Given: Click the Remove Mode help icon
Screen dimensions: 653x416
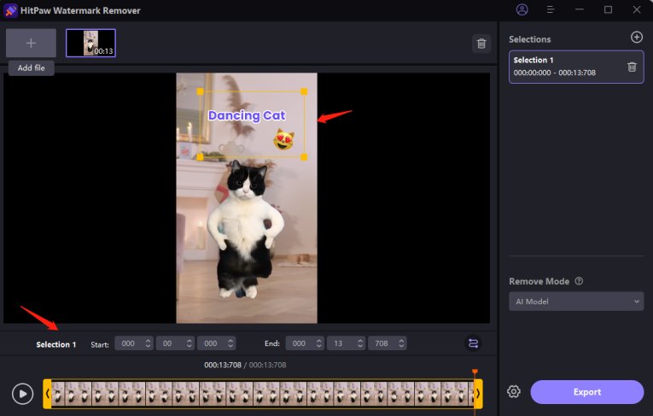Looking at the screenshot, I should point(579,281).
